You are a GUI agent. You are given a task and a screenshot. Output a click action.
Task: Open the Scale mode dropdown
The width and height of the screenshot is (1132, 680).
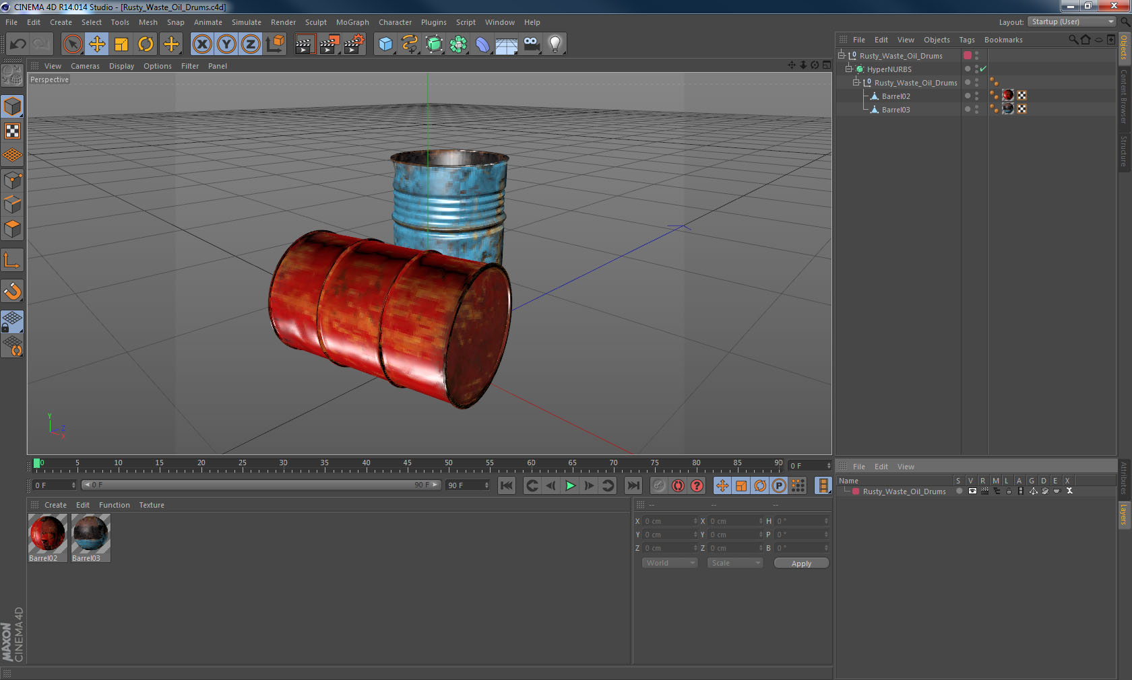[735, 563]
